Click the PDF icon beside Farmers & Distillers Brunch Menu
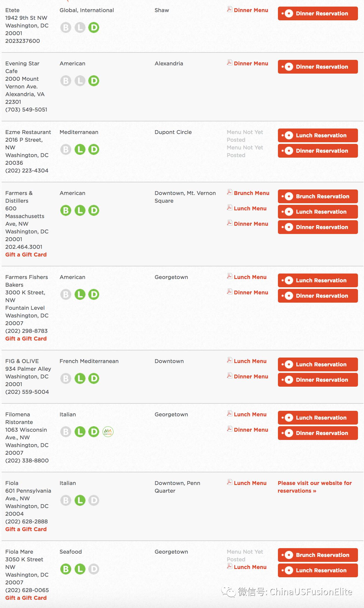The width and height of the screenshot is (364, 608). click(230, 192)
